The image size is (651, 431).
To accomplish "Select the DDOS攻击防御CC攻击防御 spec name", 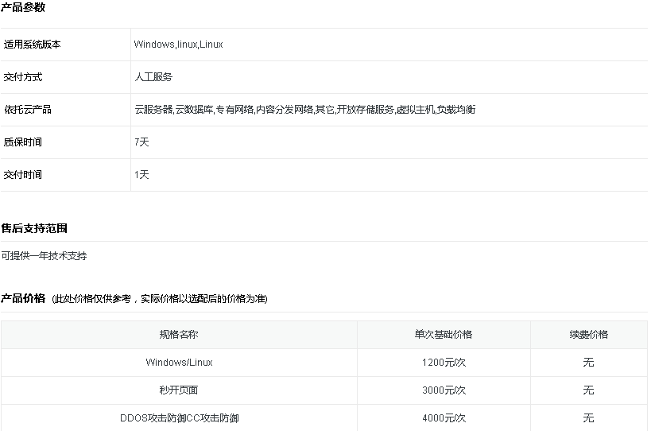I will point(179,418).
